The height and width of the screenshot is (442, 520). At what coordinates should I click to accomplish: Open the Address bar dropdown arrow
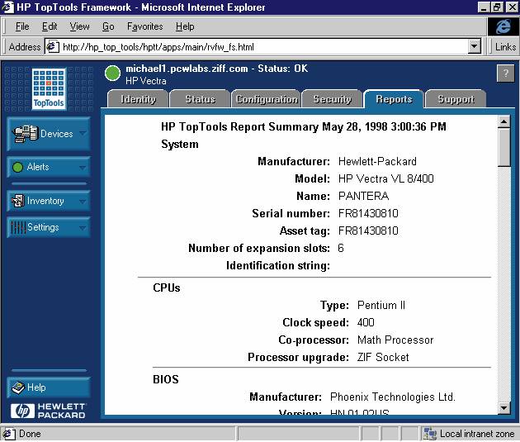pos(475,47)
